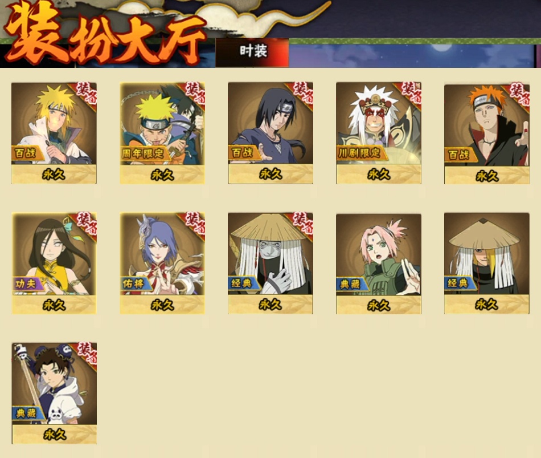Choose the Tenten 典藏 panda costume portrait
541x458 pixels.
[54, 394]
